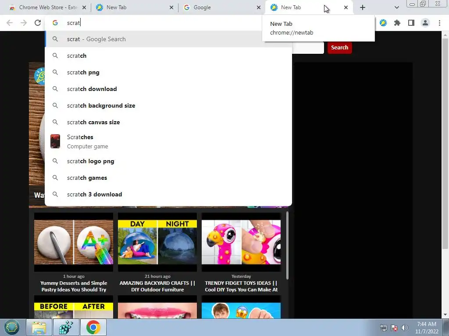Choose 'scratch 3 download' suggestion
The height and width of the screenshot is (336, 449).
(x=168, y=194)
